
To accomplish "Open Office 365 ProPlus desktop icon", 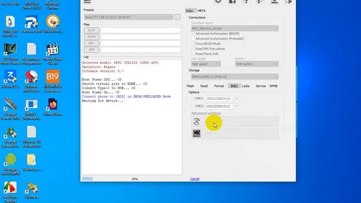I will pos(10,26).
